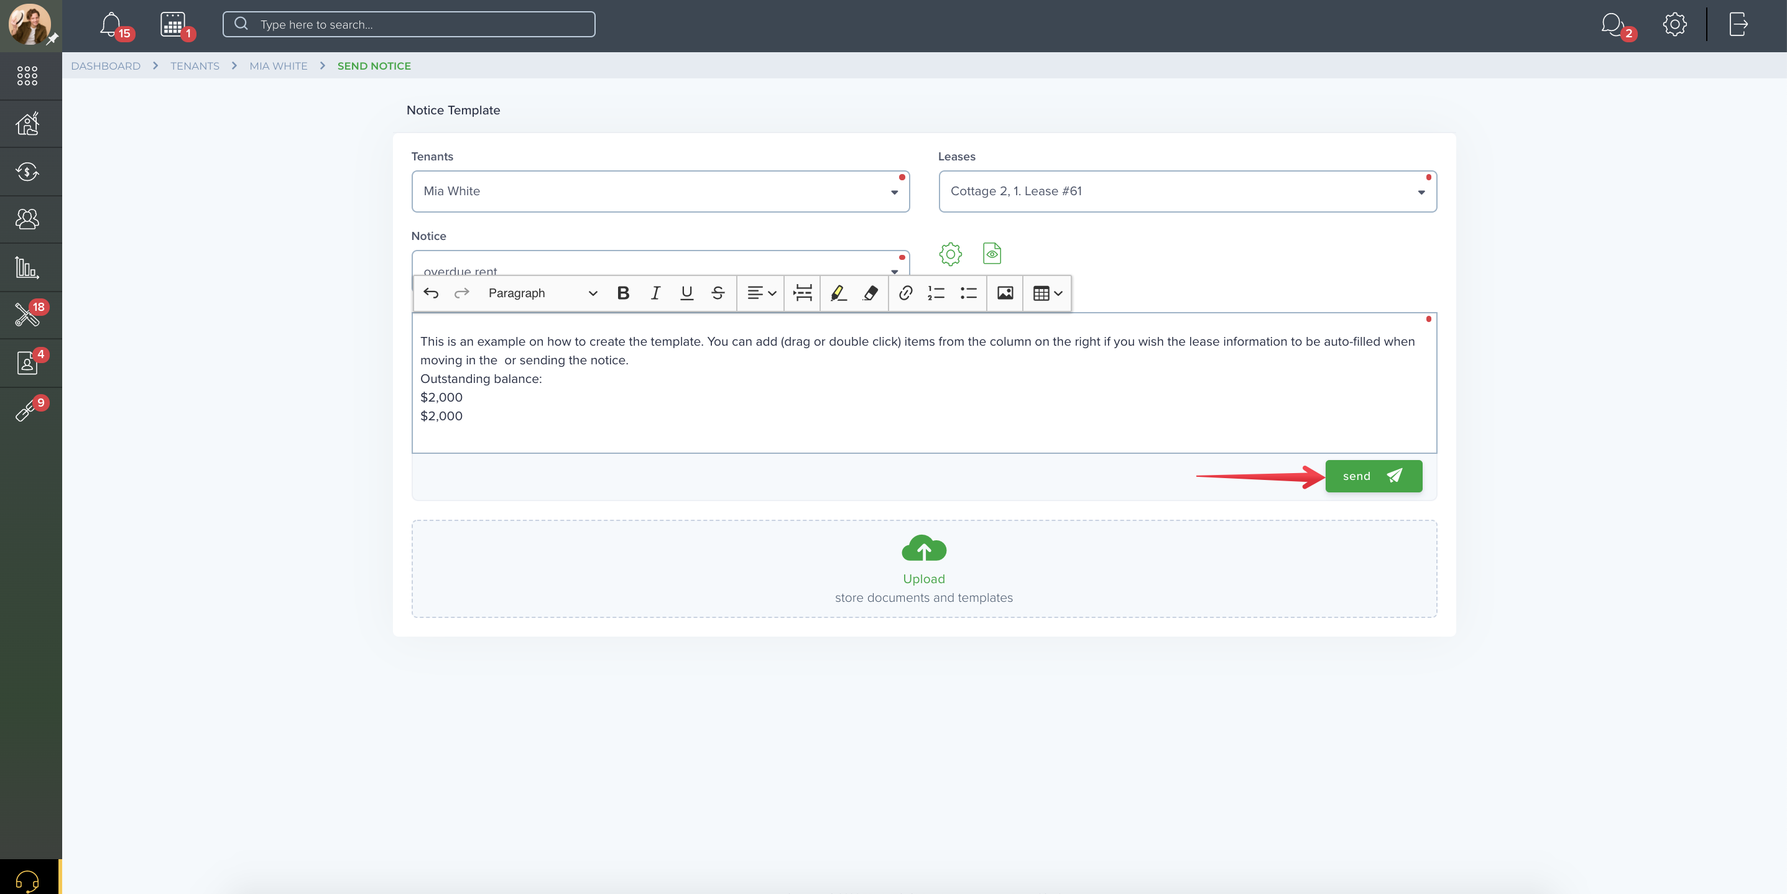
Task: Insert a page break line
Action: tap(803, 293)
